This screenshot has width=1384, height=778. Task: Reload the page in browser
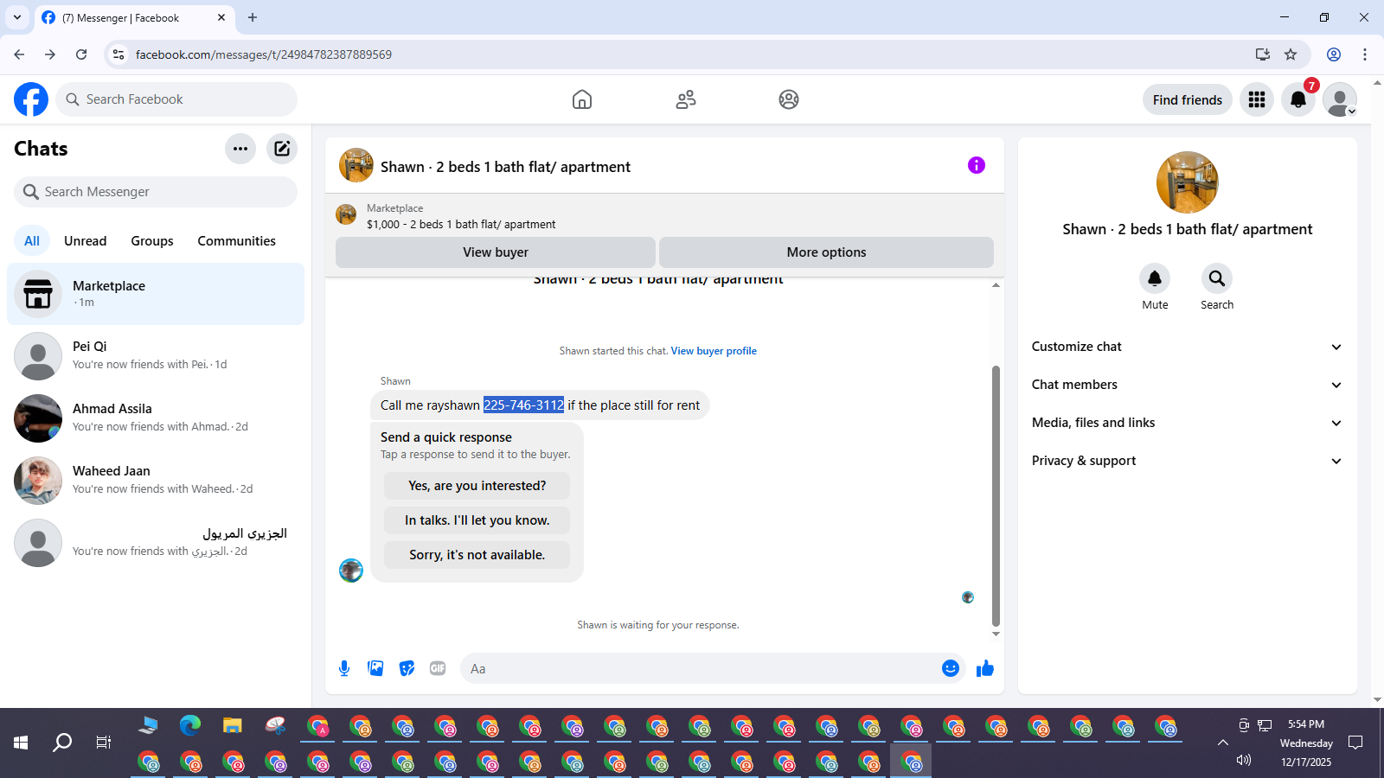point(81,54)
